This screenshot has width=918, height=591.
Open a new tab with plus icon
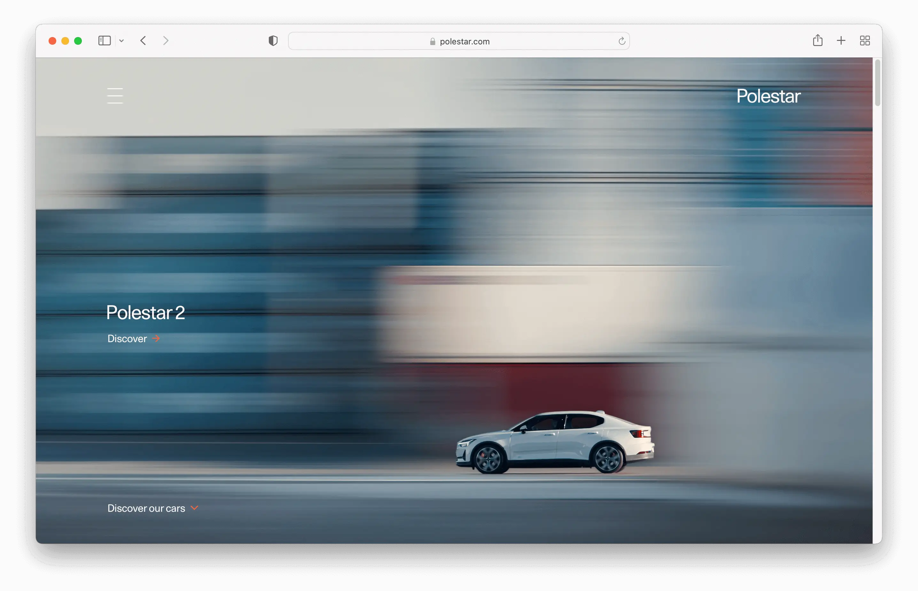(841, 41)
